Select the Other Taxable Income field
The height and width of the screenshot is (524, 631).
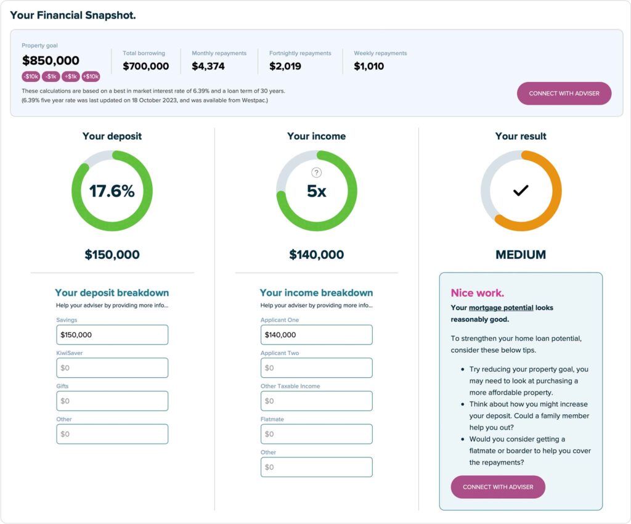click(x=316, y=401)
